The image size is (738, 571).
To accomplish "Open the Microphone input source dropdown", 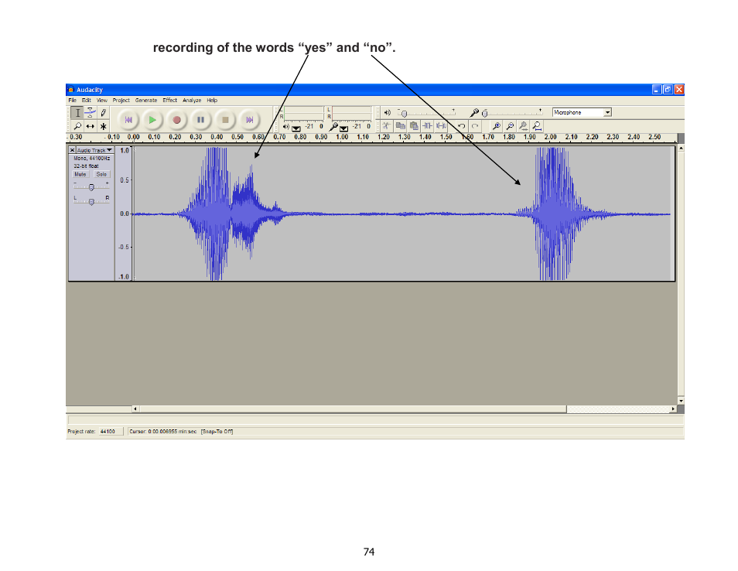I will point(582,112).
